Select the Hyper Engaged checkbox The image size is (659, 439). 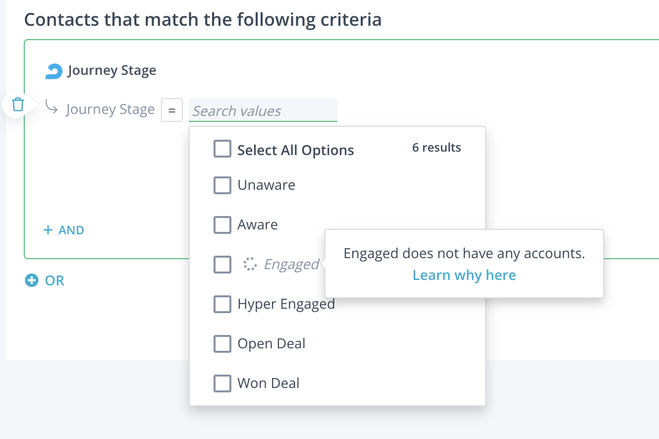222,304
